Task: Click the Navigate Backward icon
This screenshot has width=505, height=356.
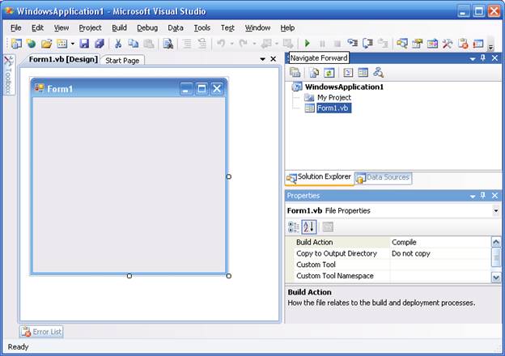Action: tap(266, 43)
